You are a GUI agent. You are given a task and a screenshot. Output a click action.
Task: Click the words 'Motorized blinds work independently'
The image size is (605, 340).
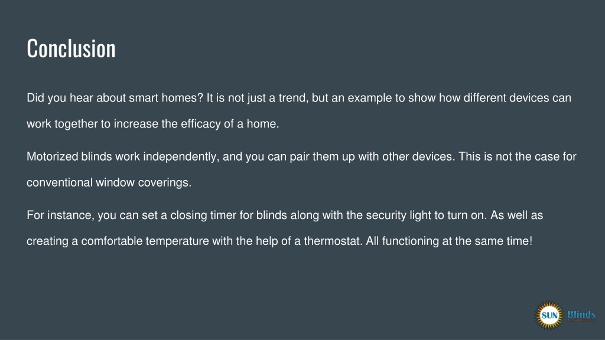(x=123, y=156)
